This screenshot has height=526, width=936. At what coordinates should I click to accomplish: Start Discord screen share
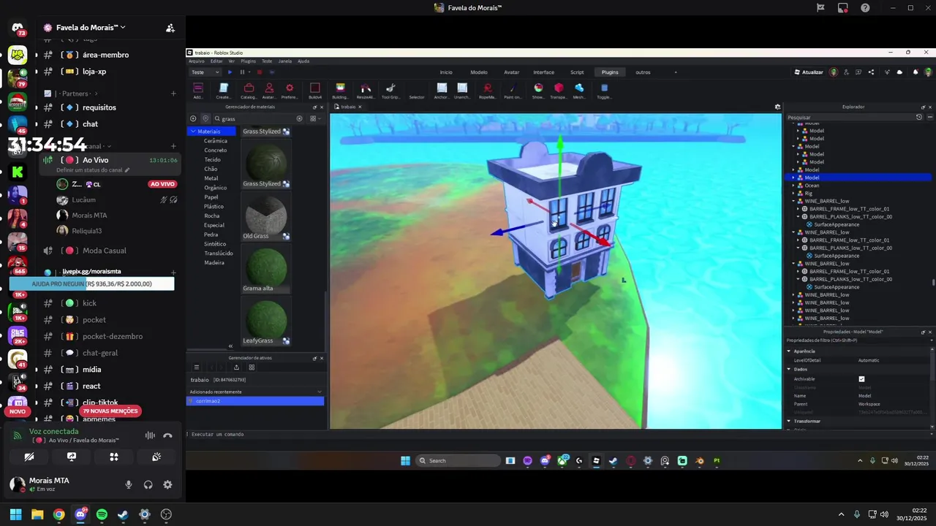click(x=72, y=457)
